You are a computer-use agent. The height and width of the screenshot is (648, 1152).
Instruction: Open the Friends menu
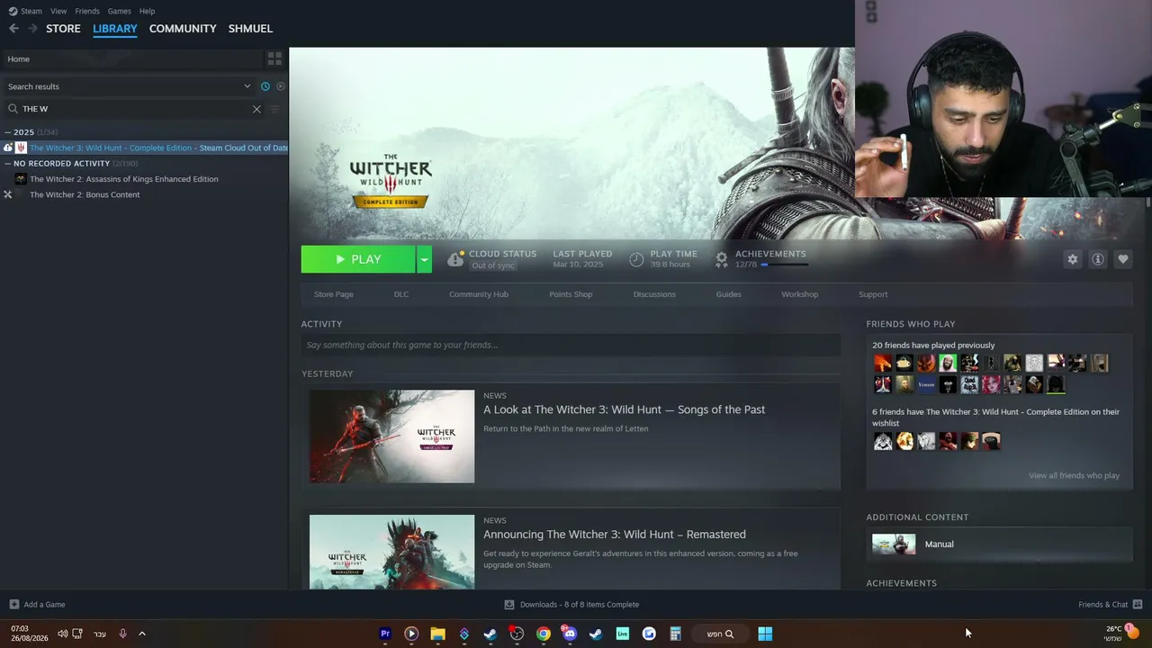(x=87, y=11)
